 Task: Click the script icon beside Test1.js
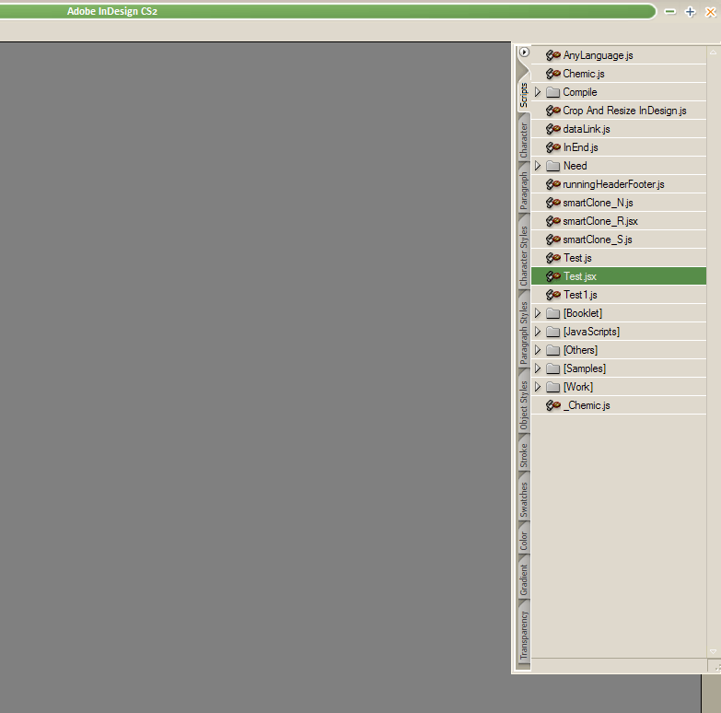[552, 295]
